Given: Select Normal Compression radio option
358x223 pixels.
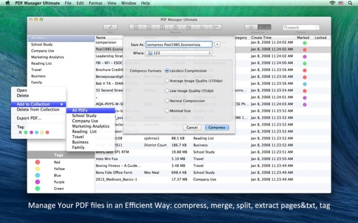Looking at the screenshot, I should (x=167, y=101).
